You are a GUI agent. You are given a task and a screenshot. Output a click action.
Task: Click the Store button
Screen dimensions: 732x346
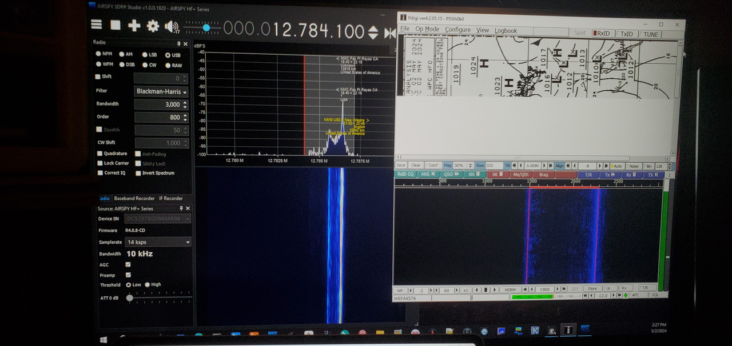(592, 289)
